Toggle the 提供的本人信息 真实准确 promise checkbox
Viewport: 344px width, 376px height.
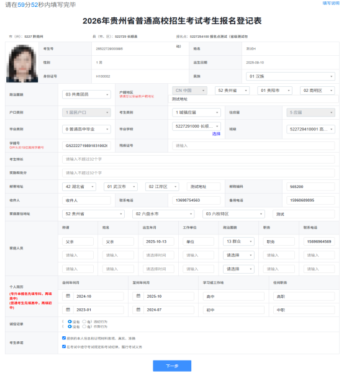[64, 338]
